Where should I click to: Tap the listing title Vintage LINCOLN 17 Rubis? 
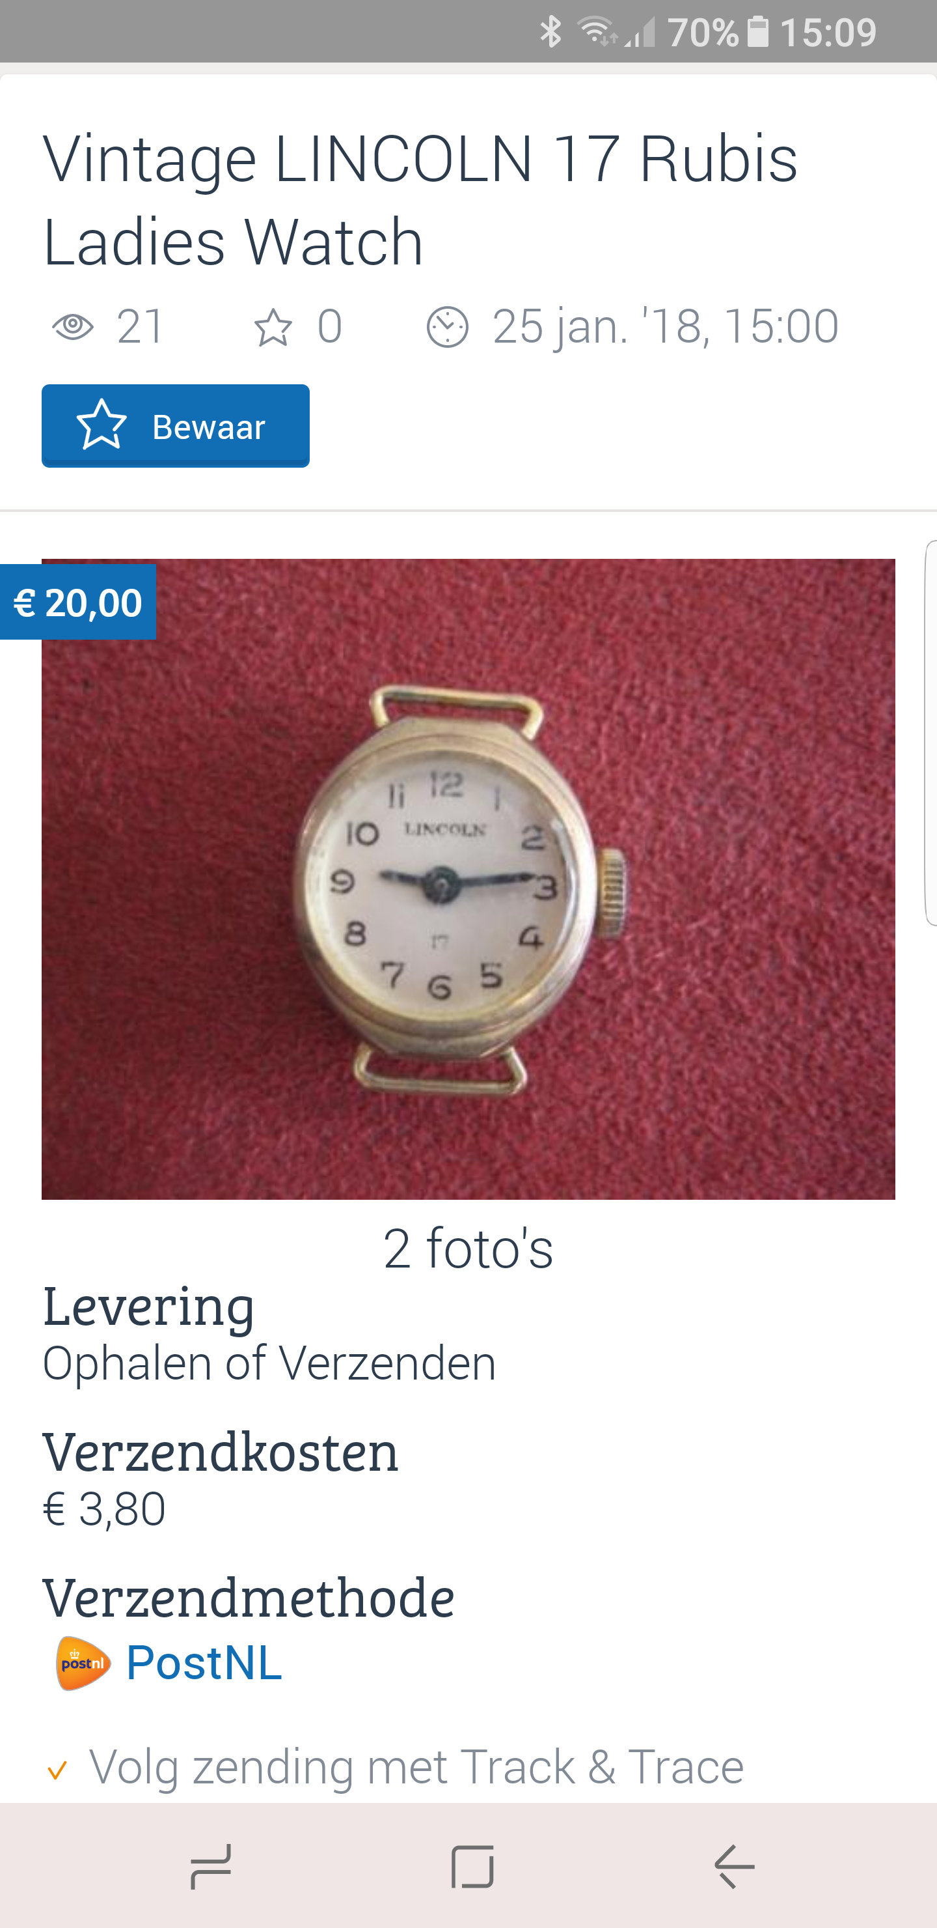pyautogui.click(x=420, y=158)
